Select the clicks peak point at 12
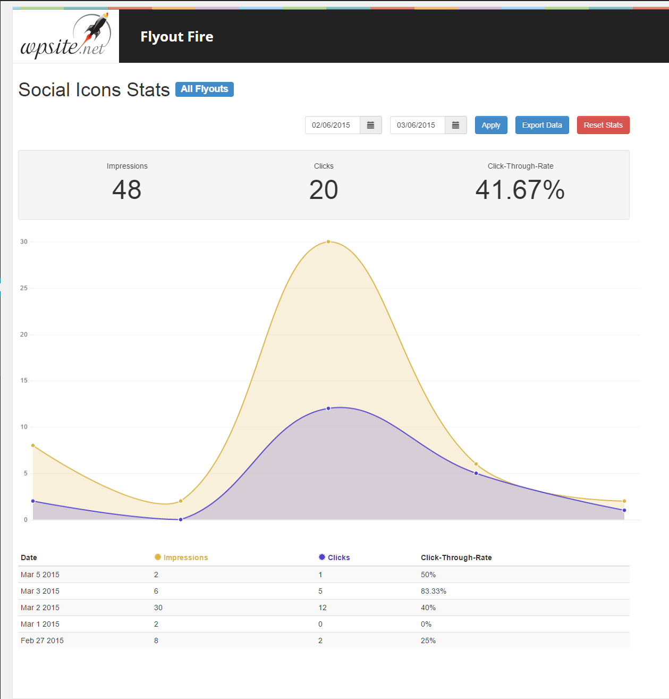Screen dimensions: 669x699 click(328, 409)
